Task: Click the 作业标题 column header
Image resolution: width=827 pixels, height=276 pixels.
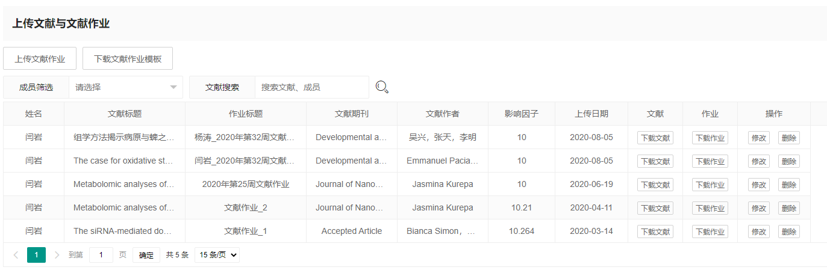Action: pyautogui.click(x=246, y=114)
